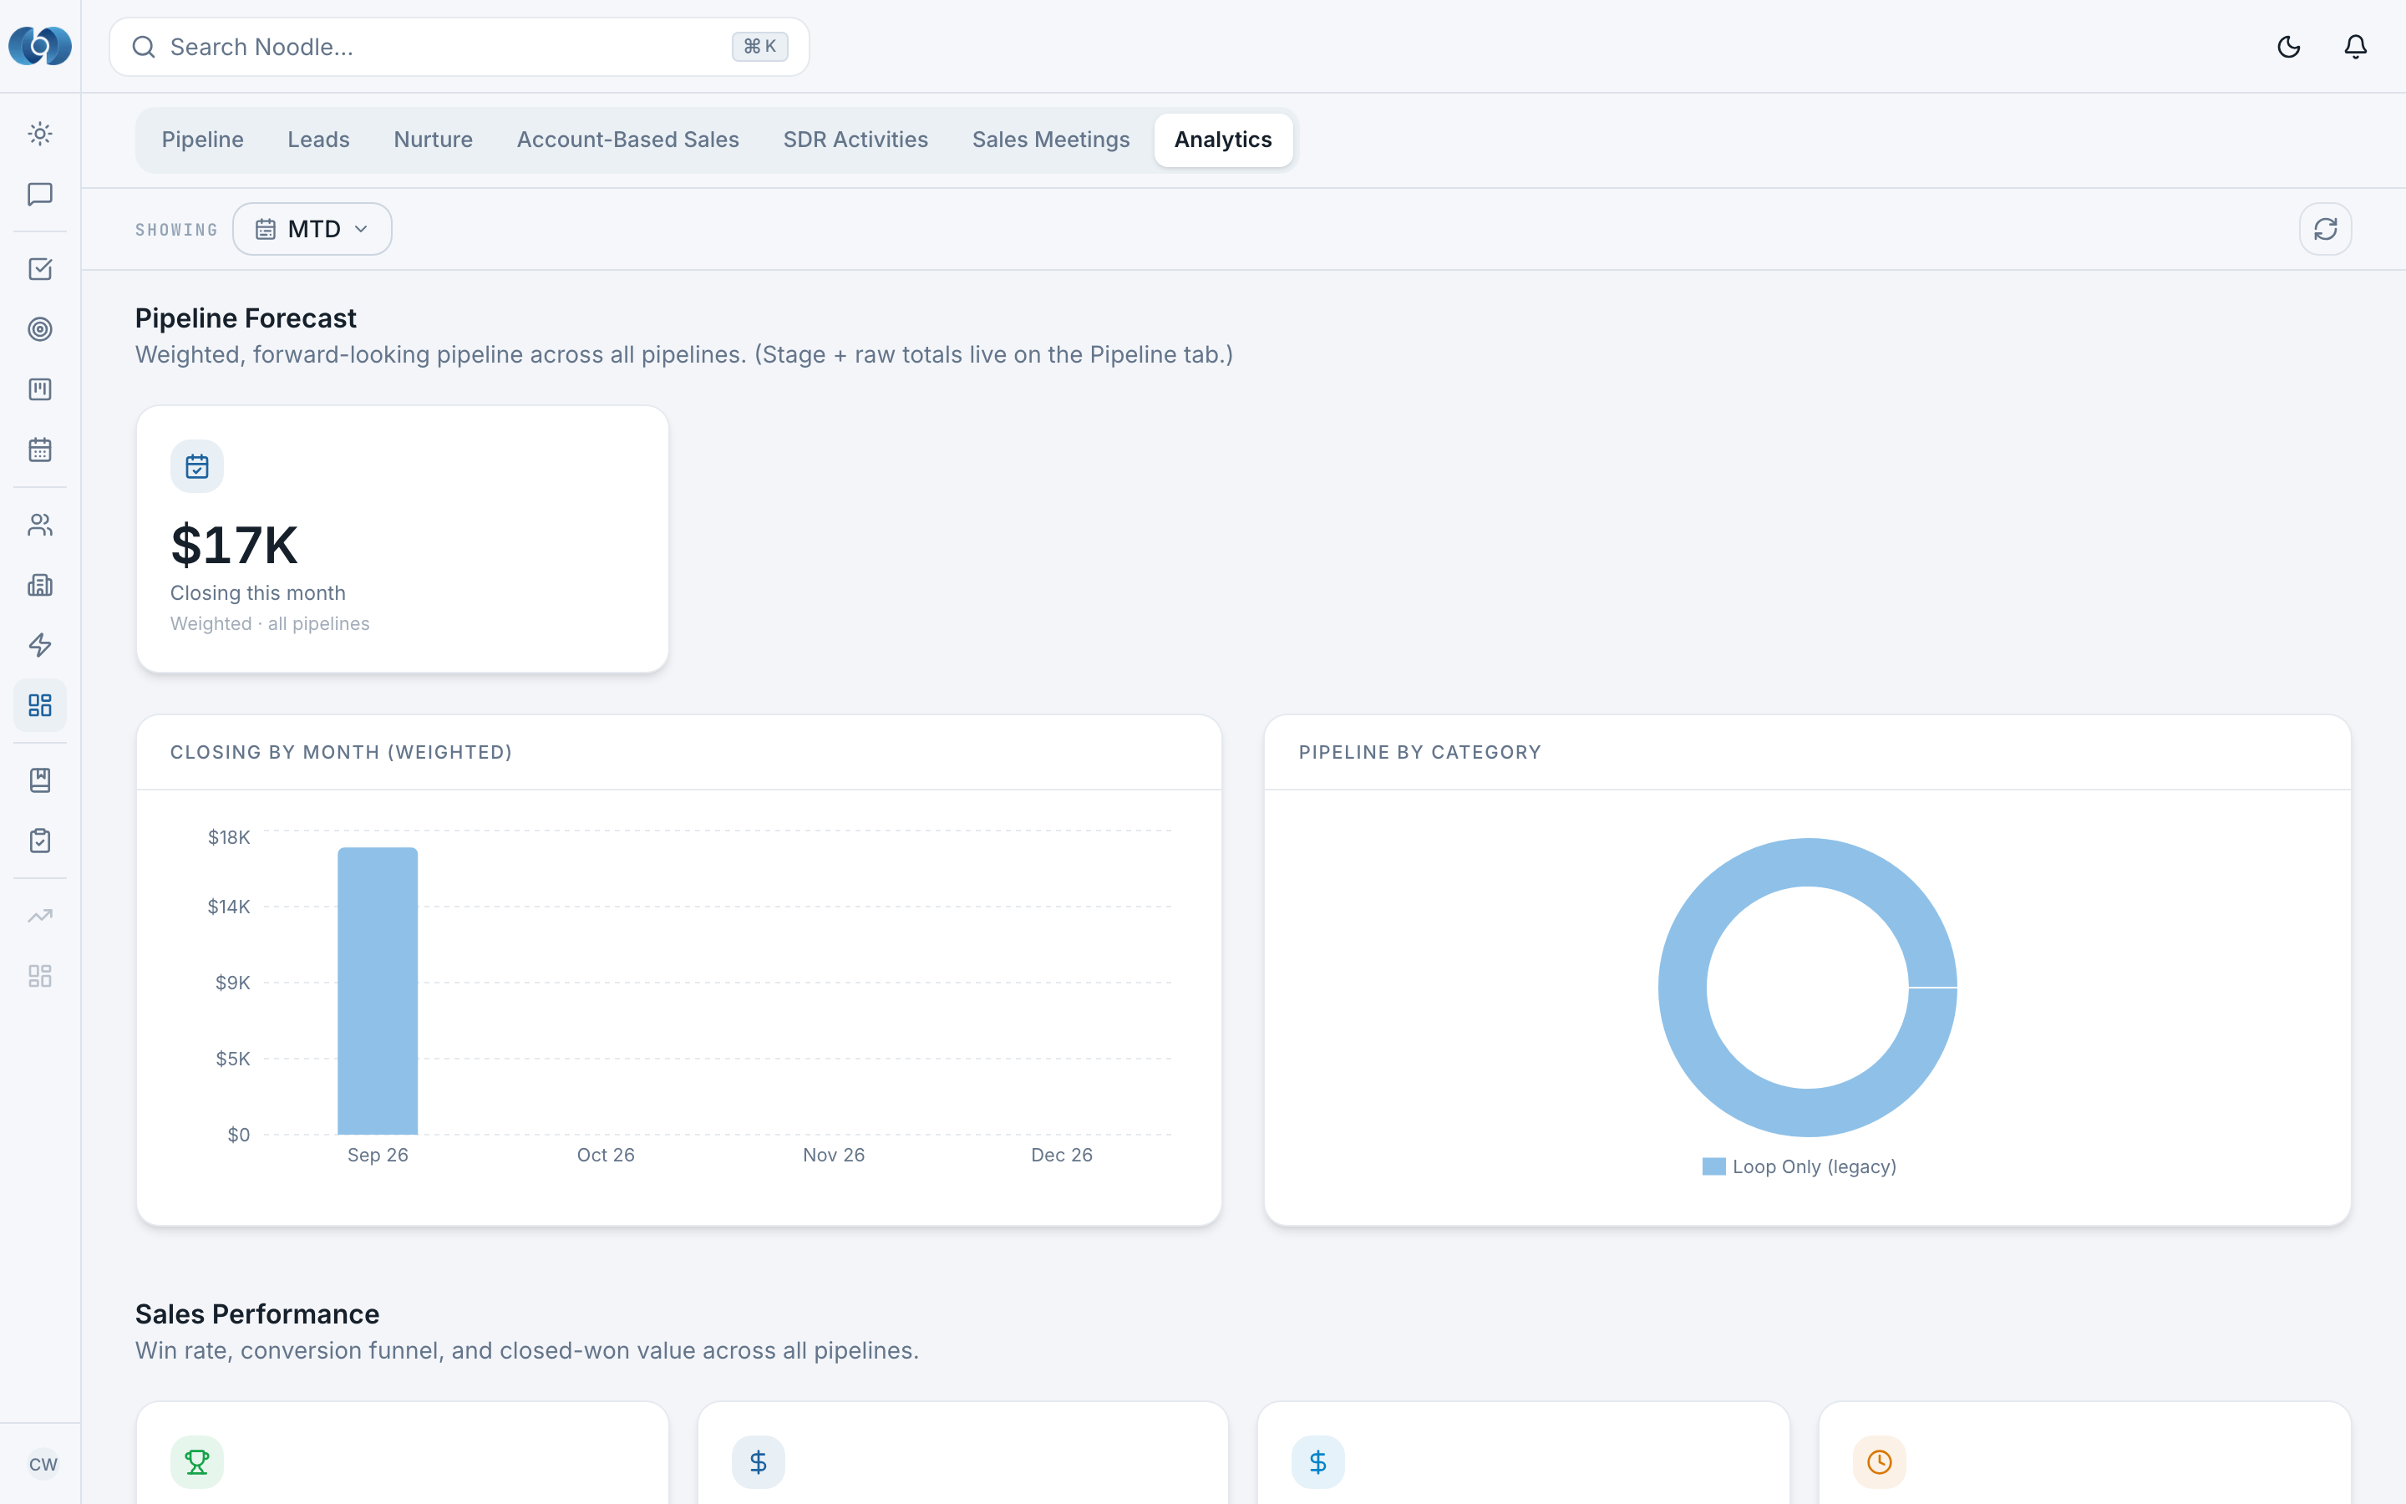Click the Noodle logo icon
2406x1504 pixels.
[40, 46]
